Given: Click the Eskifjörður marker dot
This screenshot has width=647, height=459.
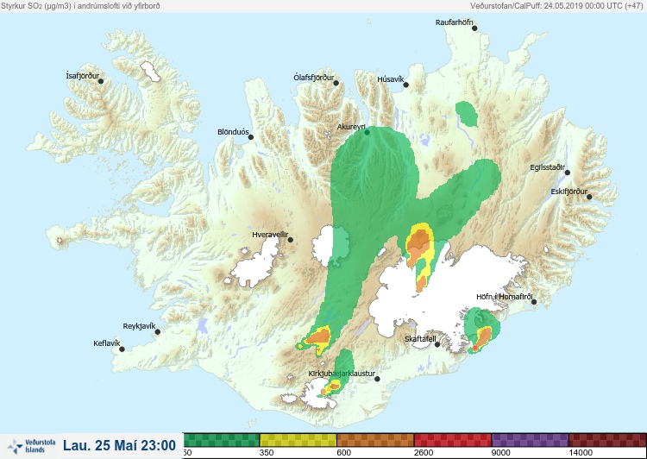Looking at the screenshot, I should [x=589, y=197].
